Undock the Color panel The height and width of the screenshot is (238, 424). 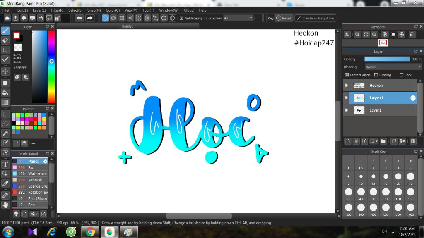pos(47,26)
